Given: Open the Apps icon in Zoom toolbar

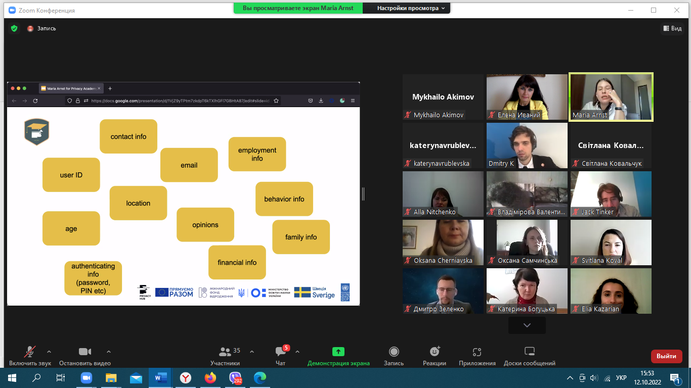Looking at the screenshot, I should (x=477, y=352).
